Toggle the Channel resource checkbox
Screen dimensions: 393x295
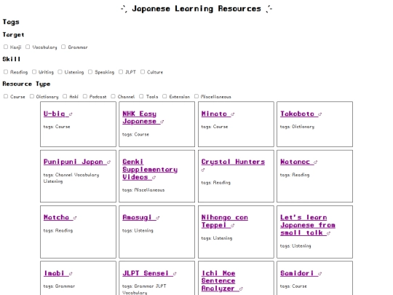(x=113, y=96)
